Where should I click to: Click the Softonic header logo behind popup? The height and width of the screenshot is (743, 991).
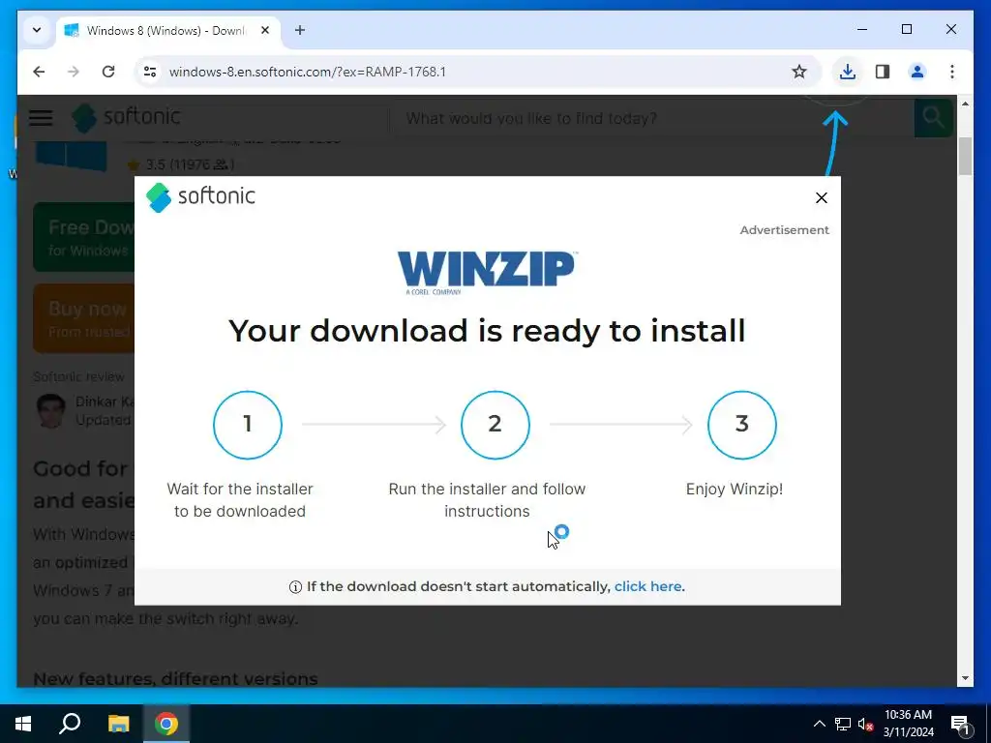[126, 117]
